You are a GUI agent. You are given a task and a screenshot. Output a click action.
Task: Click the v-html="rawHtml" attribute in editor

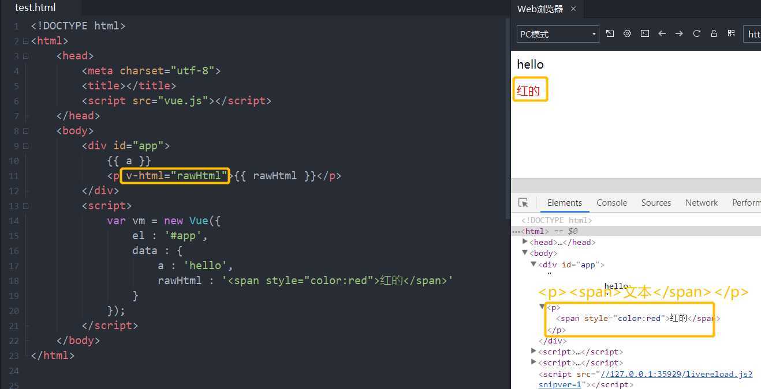[x=177, y=176]
